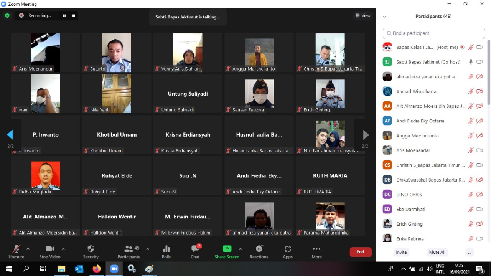Focus the Find a participant search box
Image resolution: width=491 pixels, height=276 pixels.
pos(434,33)
